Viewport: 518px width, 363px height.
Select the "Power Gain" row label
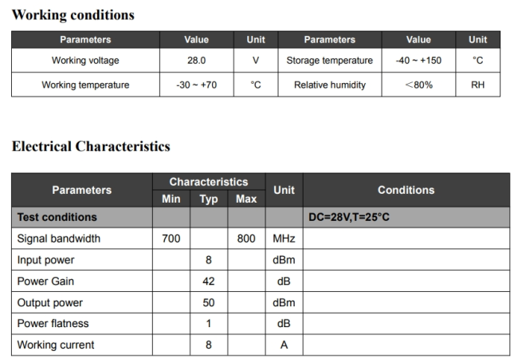point(47,281)
